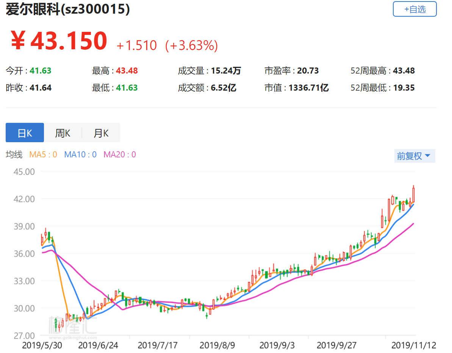Click the 2019/8/9 date on the x-axis

(x=217, y=345)
